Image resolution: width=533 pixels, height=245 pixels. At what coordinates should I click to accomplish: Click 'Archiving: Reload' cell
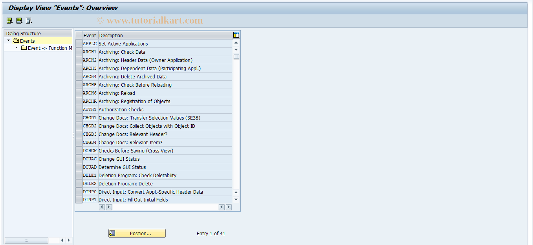(x=165, y=93)
